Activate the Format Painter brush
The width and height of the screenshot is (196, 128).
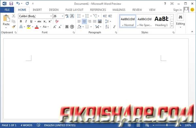point(13,27)
